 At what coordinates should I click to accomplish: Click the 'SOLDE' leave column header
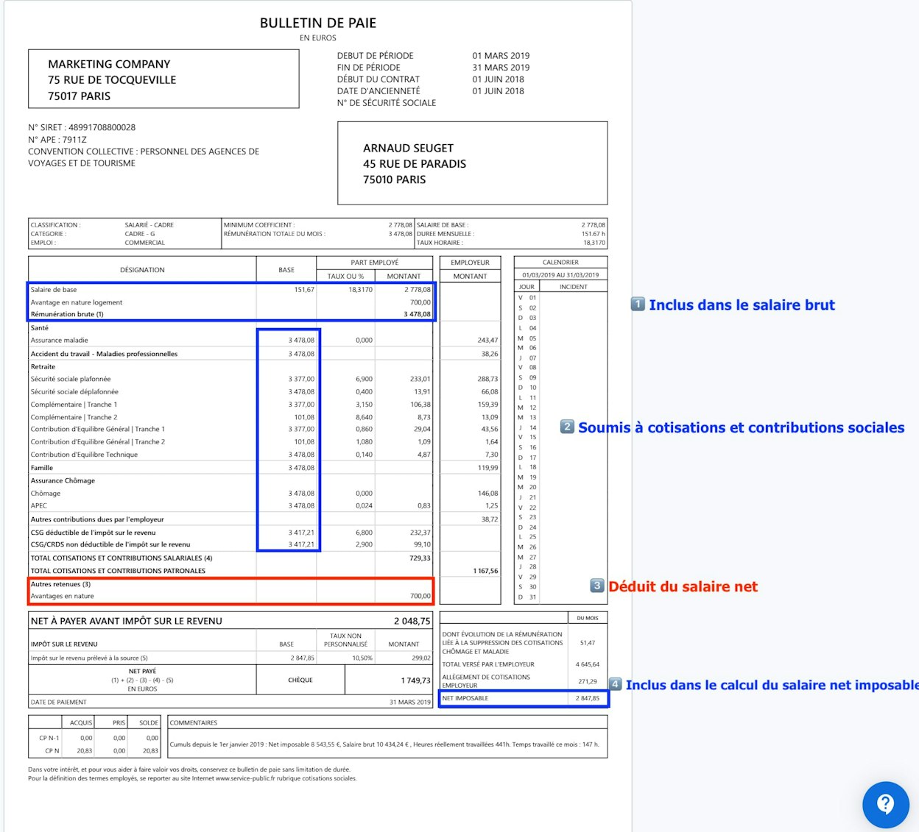pyautogui.click(x=149, y=723)
